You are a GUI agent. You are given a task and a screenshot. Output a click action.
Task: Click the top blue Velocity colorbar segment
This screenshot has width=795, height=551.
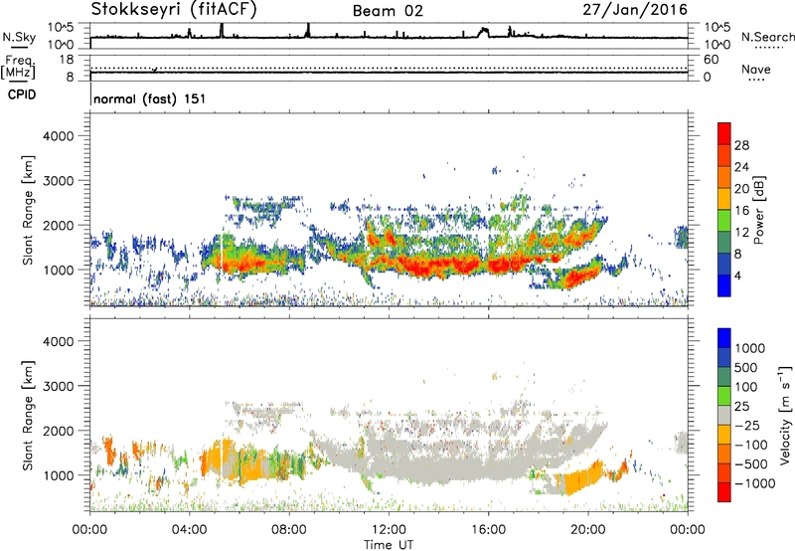tap(724, 338)
